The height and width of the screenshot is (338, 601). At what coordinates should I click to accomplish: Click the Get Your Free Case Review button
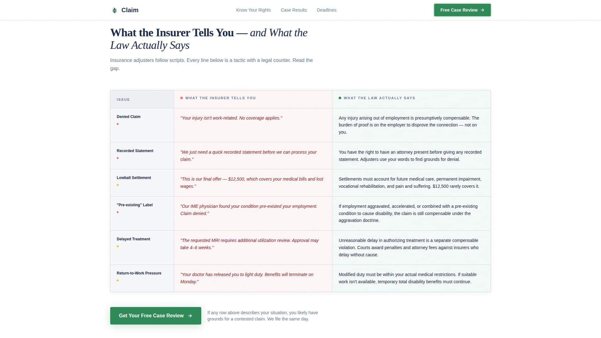[156, 315]
